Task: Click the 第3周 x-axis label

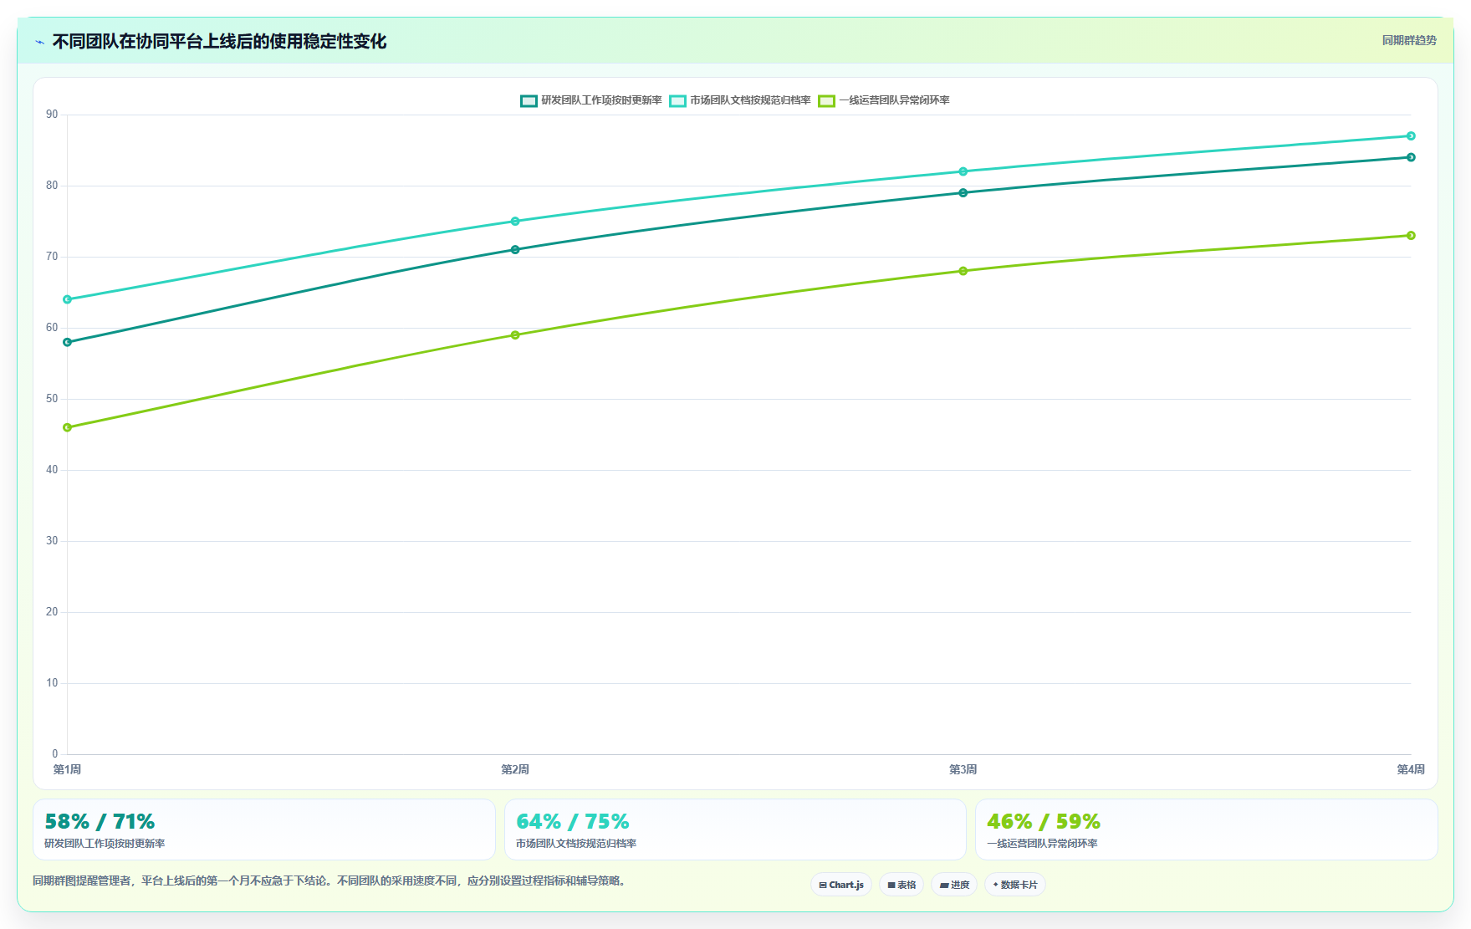Action: 963,769
